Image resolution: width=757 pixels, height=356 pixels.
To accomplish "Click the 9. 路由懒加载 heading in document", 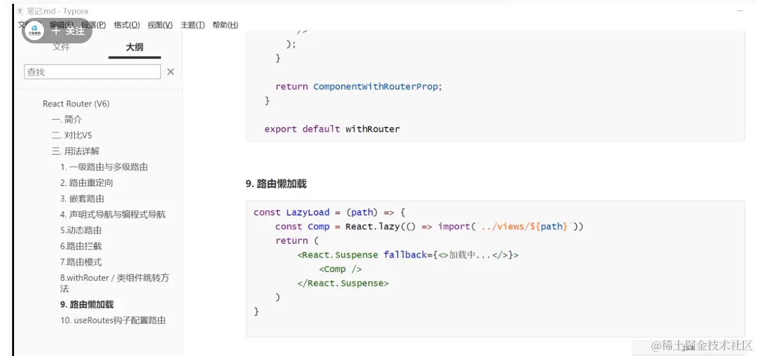I will click(276, 184).
